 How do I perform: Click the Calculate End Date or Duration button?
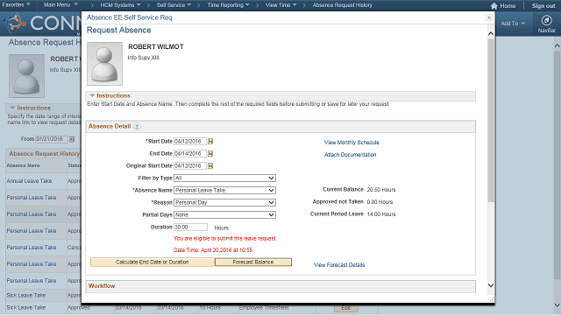point(153,262)
